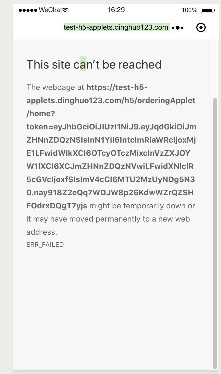Tap the circular close mini-program icon

click(x=201, y=27)
